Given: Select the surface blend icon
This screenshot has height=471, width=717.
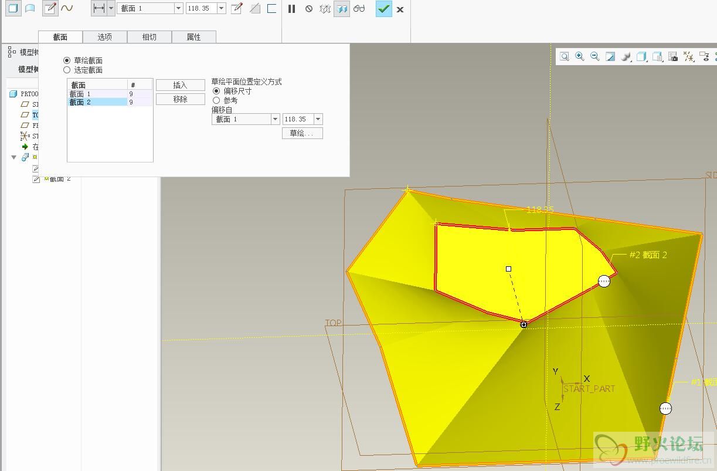Looking at the screenshot, I should 30,8.
